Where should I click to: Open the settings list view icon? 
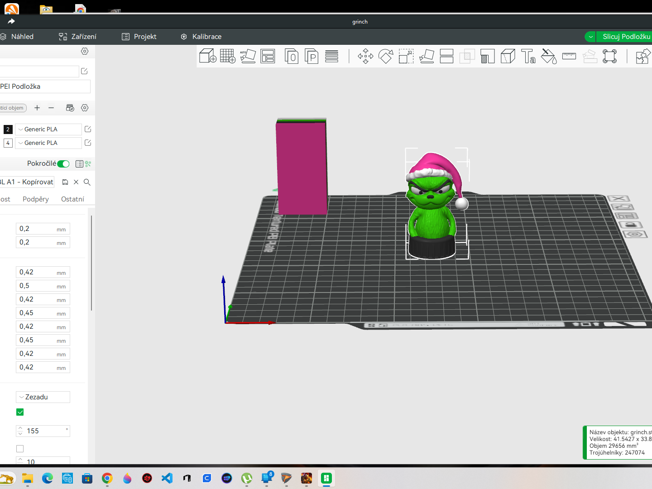(79, 164)
